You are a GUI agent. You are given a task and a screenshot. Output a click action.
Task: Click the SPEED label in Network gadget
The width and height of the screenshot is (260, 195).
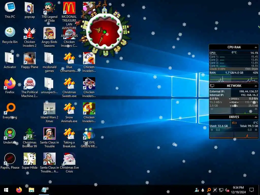[234, 99]
